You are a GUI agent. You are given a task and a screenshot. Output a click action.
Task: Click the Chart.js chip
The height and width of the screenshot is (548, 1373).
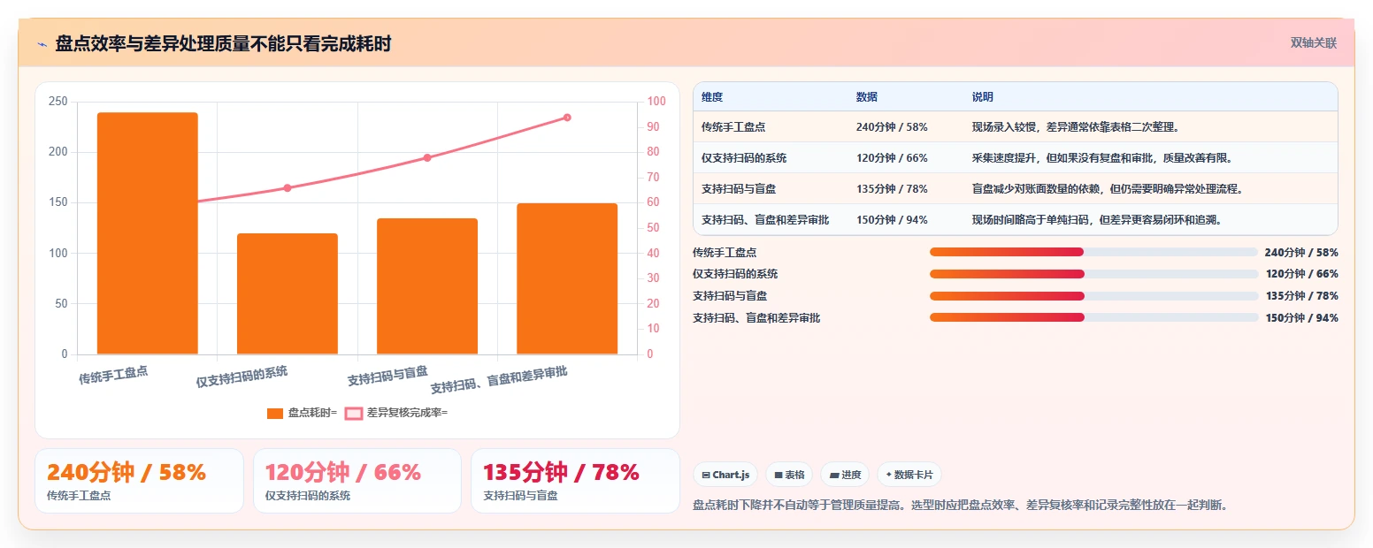[725, 475]
